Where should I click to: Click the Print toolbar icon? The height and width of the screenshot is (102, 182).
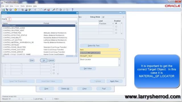tap(26, 10)
